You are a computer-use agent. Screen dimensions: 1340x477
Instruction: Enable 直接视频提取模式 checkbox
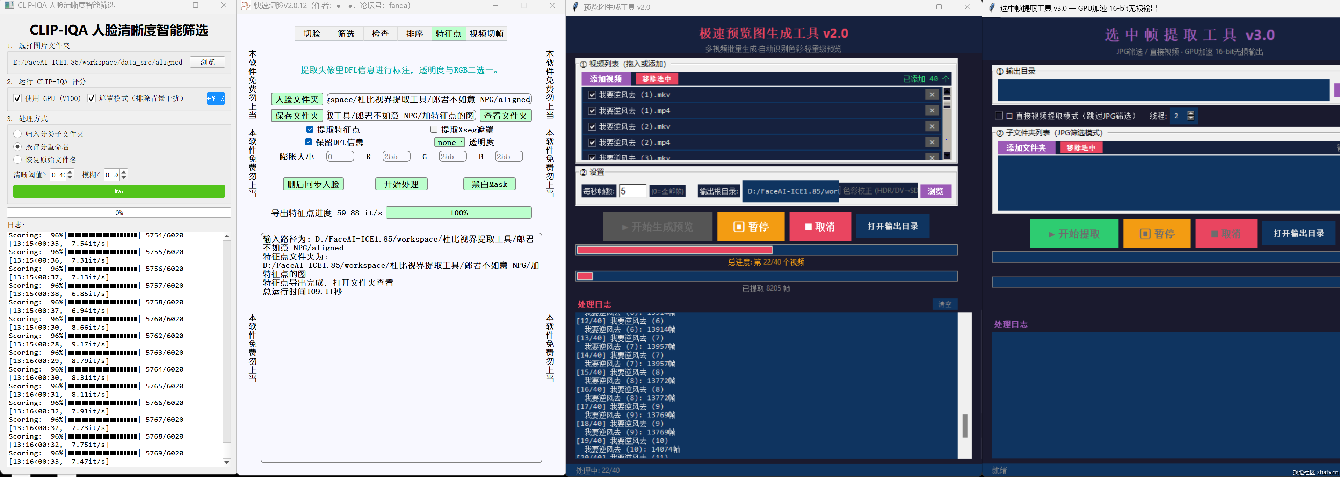(x=999, y=116)
